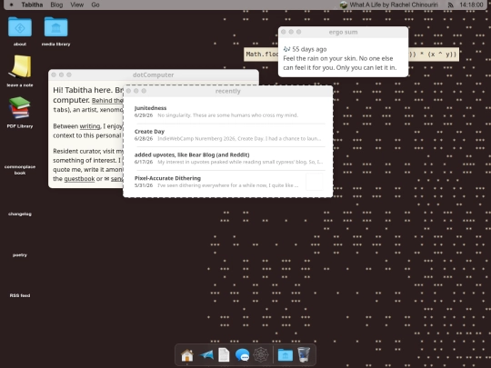The height and width of the screenshot is (368, 491).
Task: Click the 6/17/26 date under added upvotes
Action: [x=144, y=162]
